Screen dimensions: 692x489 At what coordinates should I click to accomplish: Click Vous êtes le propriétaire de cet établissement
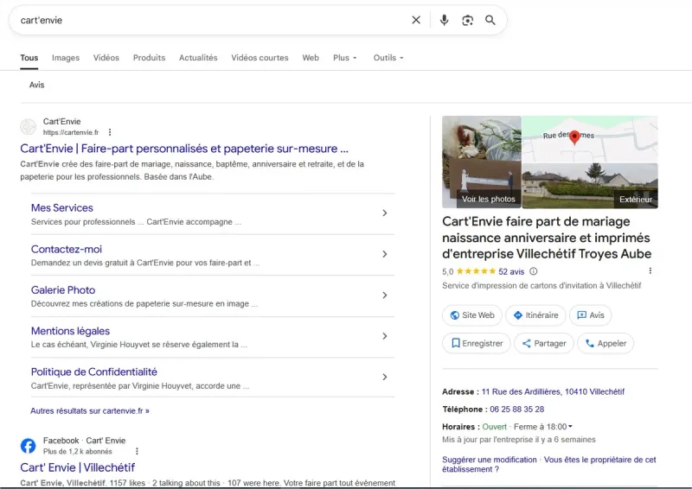(549, 464)
